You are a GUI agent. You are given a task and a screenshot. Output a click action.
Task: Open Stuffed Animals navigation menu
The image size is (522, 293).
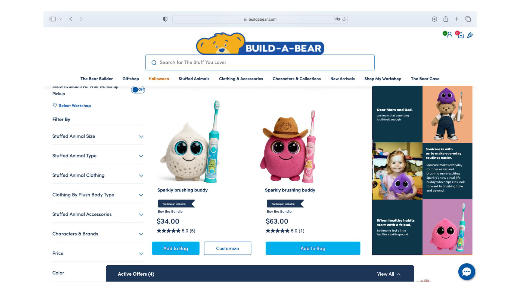tap(194, 79)
